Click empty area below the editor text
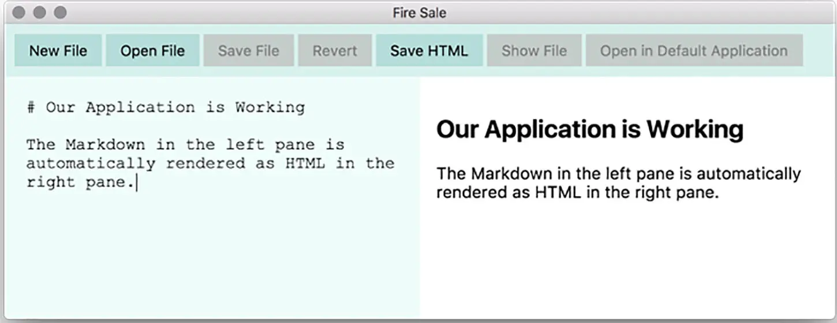Image resolution: width=837 pixels, height=323 pixels. [208, 260]
